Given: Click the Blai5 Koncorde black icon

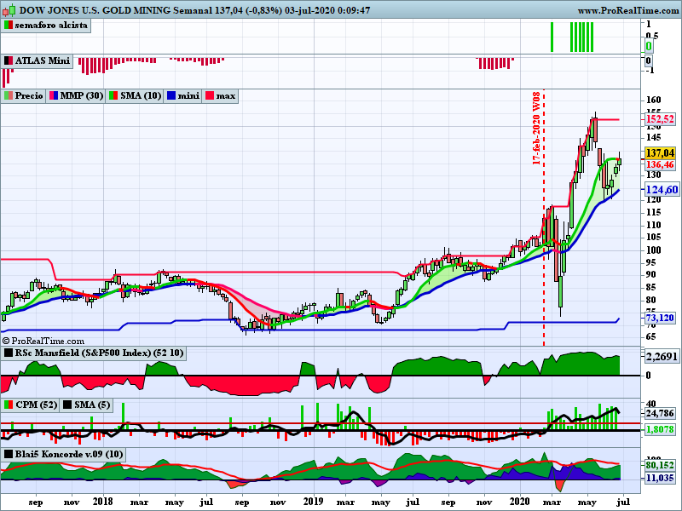Looking at the screenshot, I should (9, 455).
